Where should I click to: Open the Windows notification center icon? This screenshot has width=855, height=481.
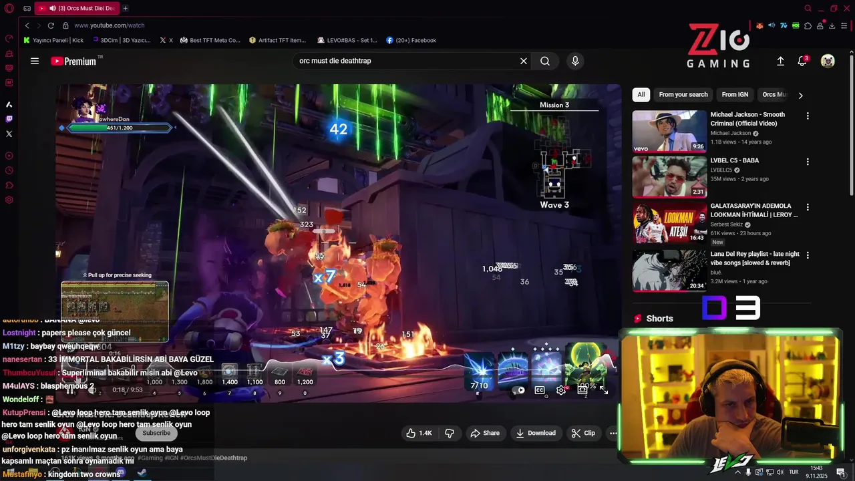841,472
